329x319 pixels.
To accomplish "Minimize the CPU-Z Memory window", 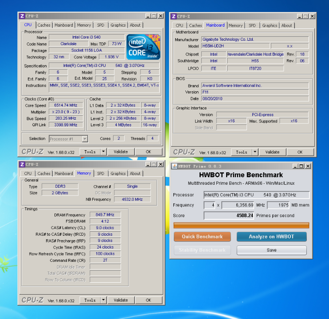I will pyautogui.click(x=148, y=164).
